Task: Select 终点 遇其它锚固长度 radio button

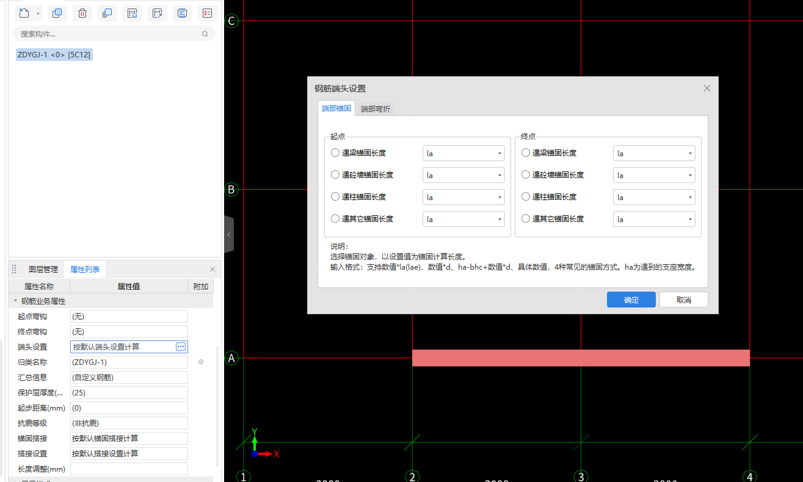Action: 526,218
